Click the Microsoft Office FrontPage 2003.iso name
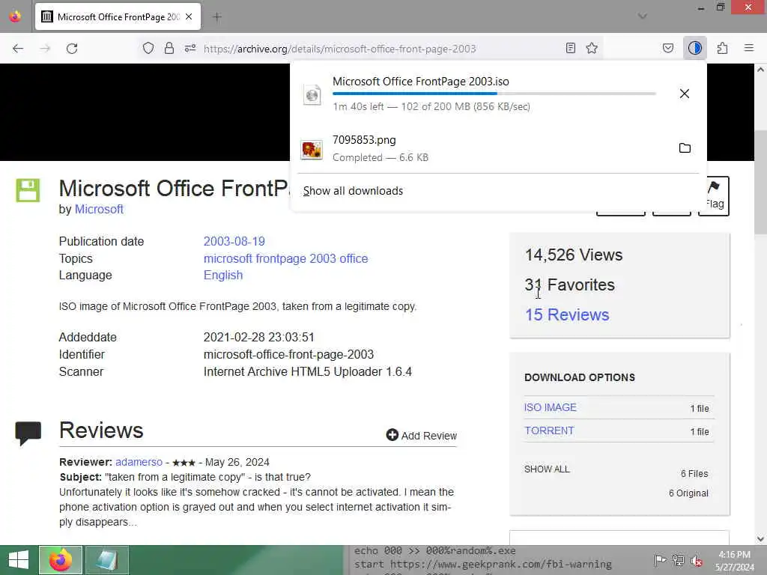This screenshot has width=767, height=575. [421, 82]
